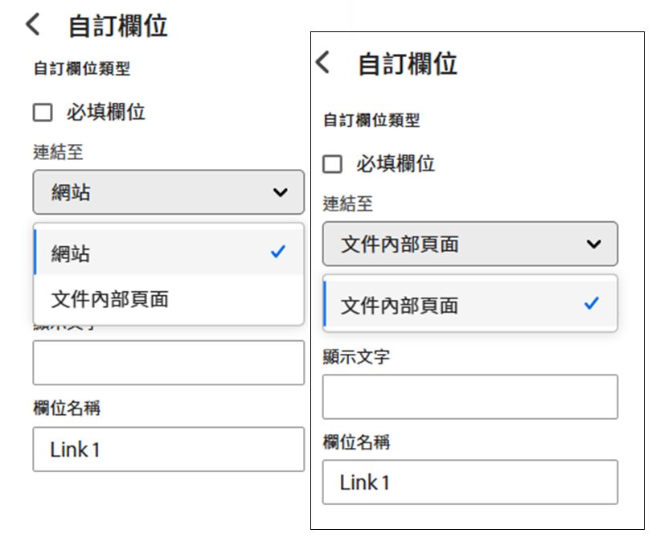Click the Link1 field name box in left panel

click(x=169, y=450)
